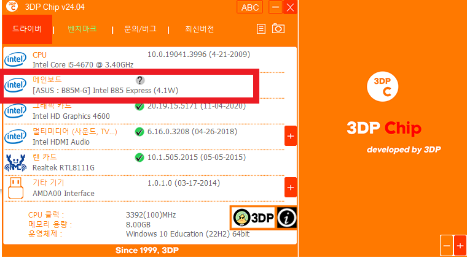467x258 pixels.
Task: Select Realtek RTL8111G text
Action: tap(63, 168)
